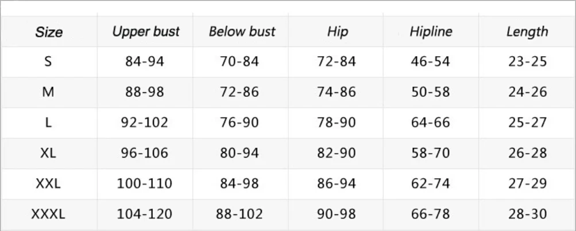
Task: Click the XXL size row label
Action: [48, 183]
